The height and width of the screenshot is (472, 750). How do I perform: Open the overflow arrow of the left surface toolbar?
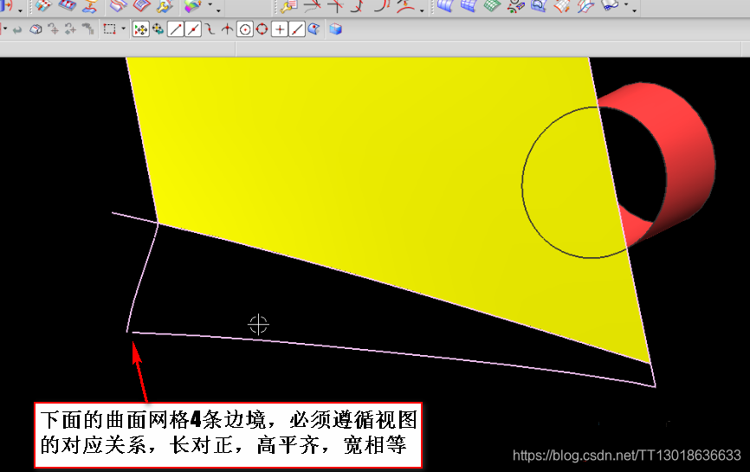[218, 10]
